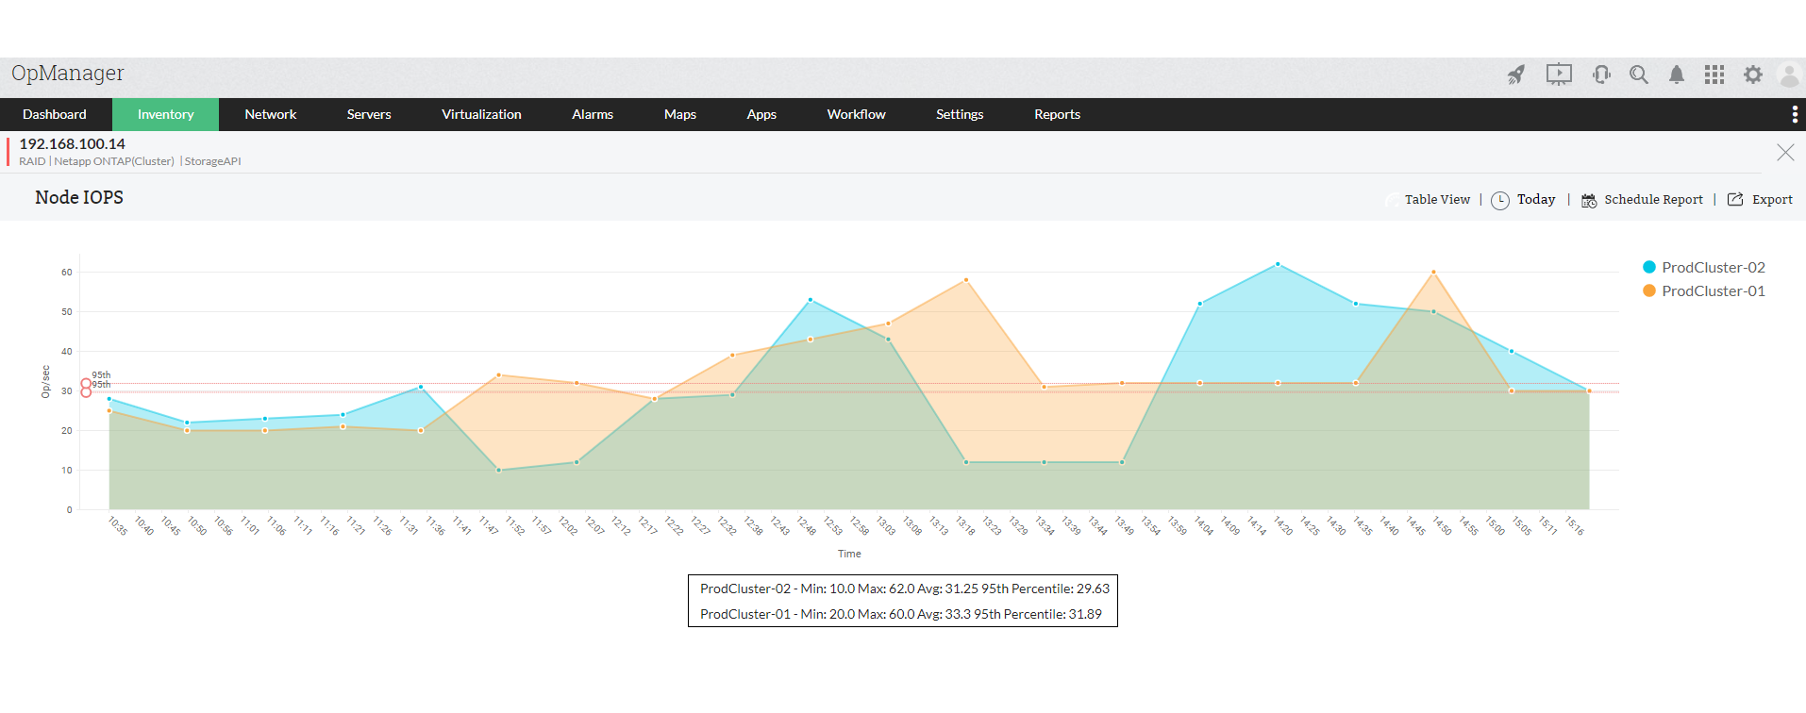Open the Network menu tab
Image resolution: width=1806 pixels, height=713 pixels.
click(271, 114)
